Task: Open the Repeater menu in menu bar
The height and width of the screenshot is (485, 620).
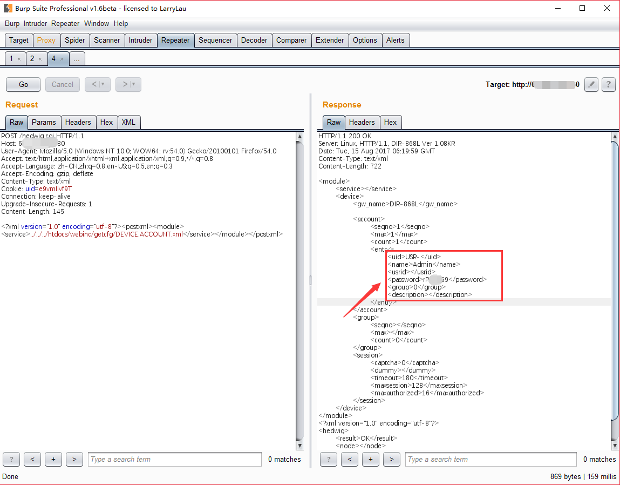Action: 65,23
